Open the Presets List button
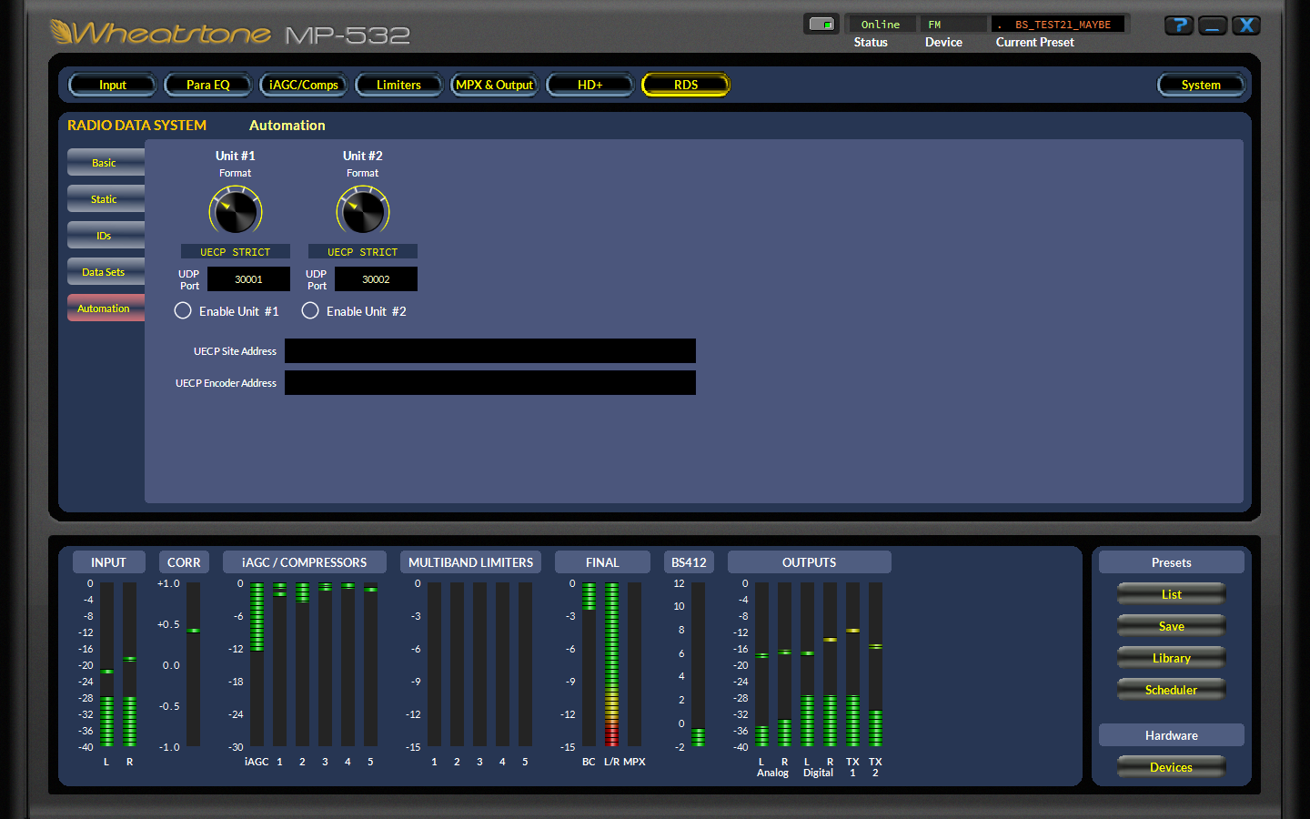The width and height of the screenshot is (1310, 819). (1172, 594)
